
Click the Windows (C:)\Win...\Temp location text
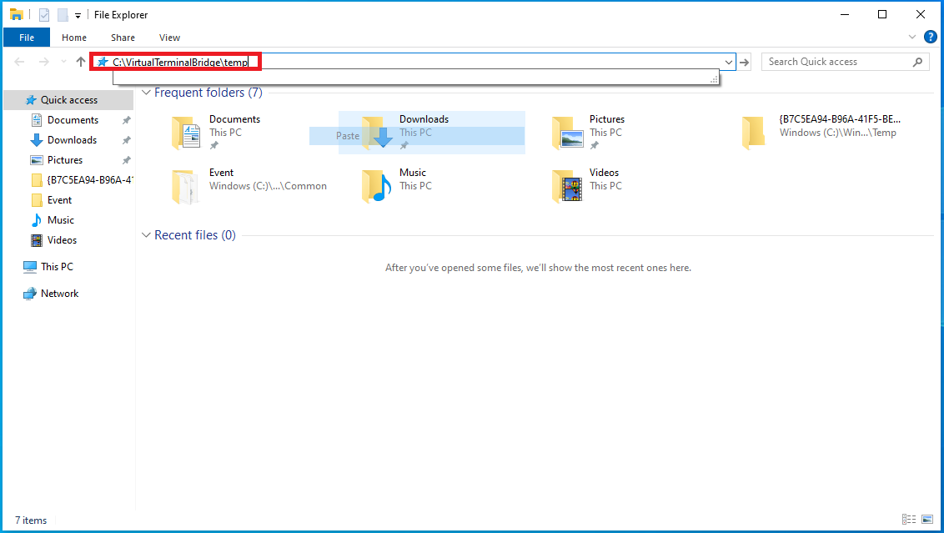(837, 133)
